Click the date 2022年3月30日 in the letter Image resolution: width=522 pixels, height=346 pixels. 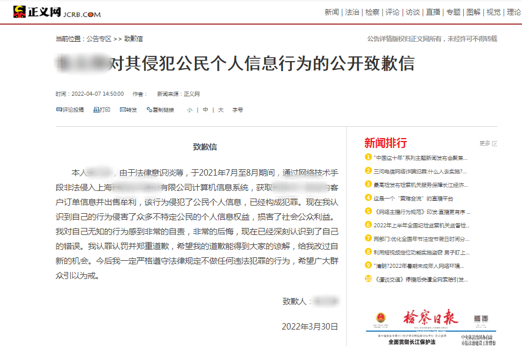pos(310,327)
